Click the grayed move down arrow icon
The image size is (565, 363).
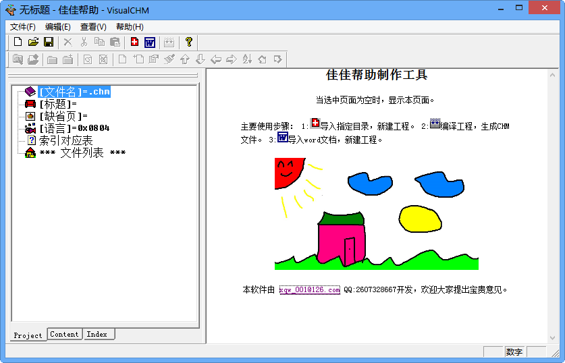(x=200, y=59)
